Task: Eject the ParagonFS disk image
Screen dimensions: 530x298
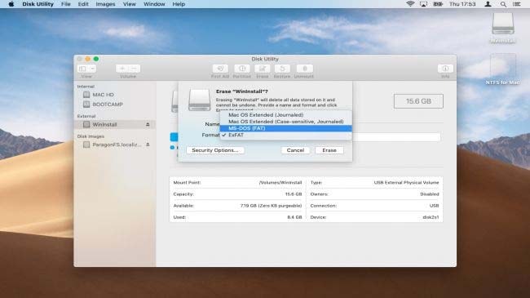Action: coord(148,145)
